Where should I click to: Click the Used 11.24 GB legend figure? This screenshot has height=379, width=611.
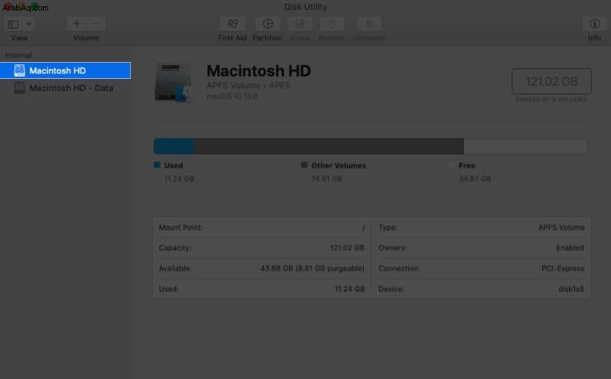pyautogui.click(x=179, y=179)
